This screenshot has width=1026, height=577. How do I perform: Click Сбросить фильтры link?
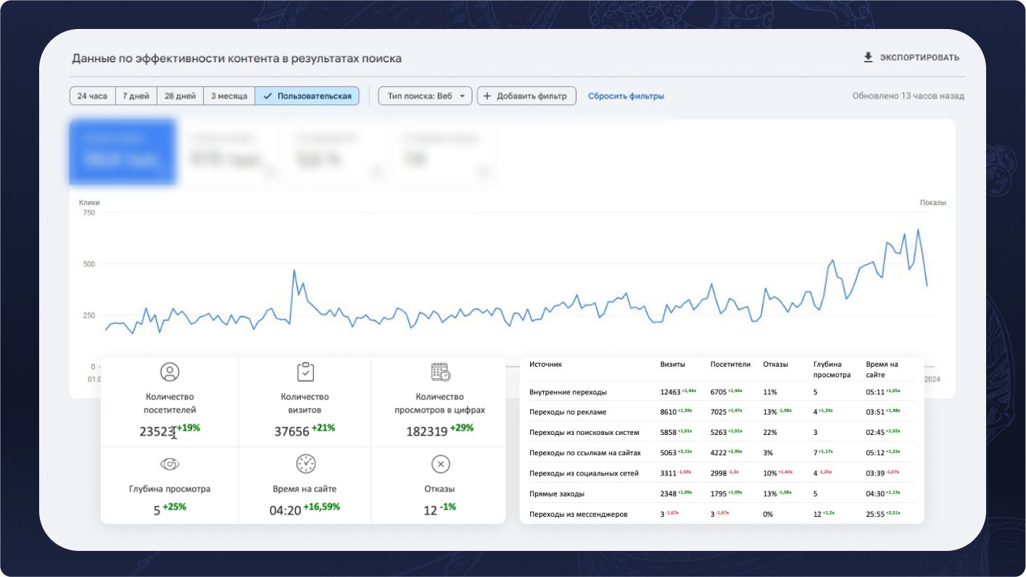[626, 96]
